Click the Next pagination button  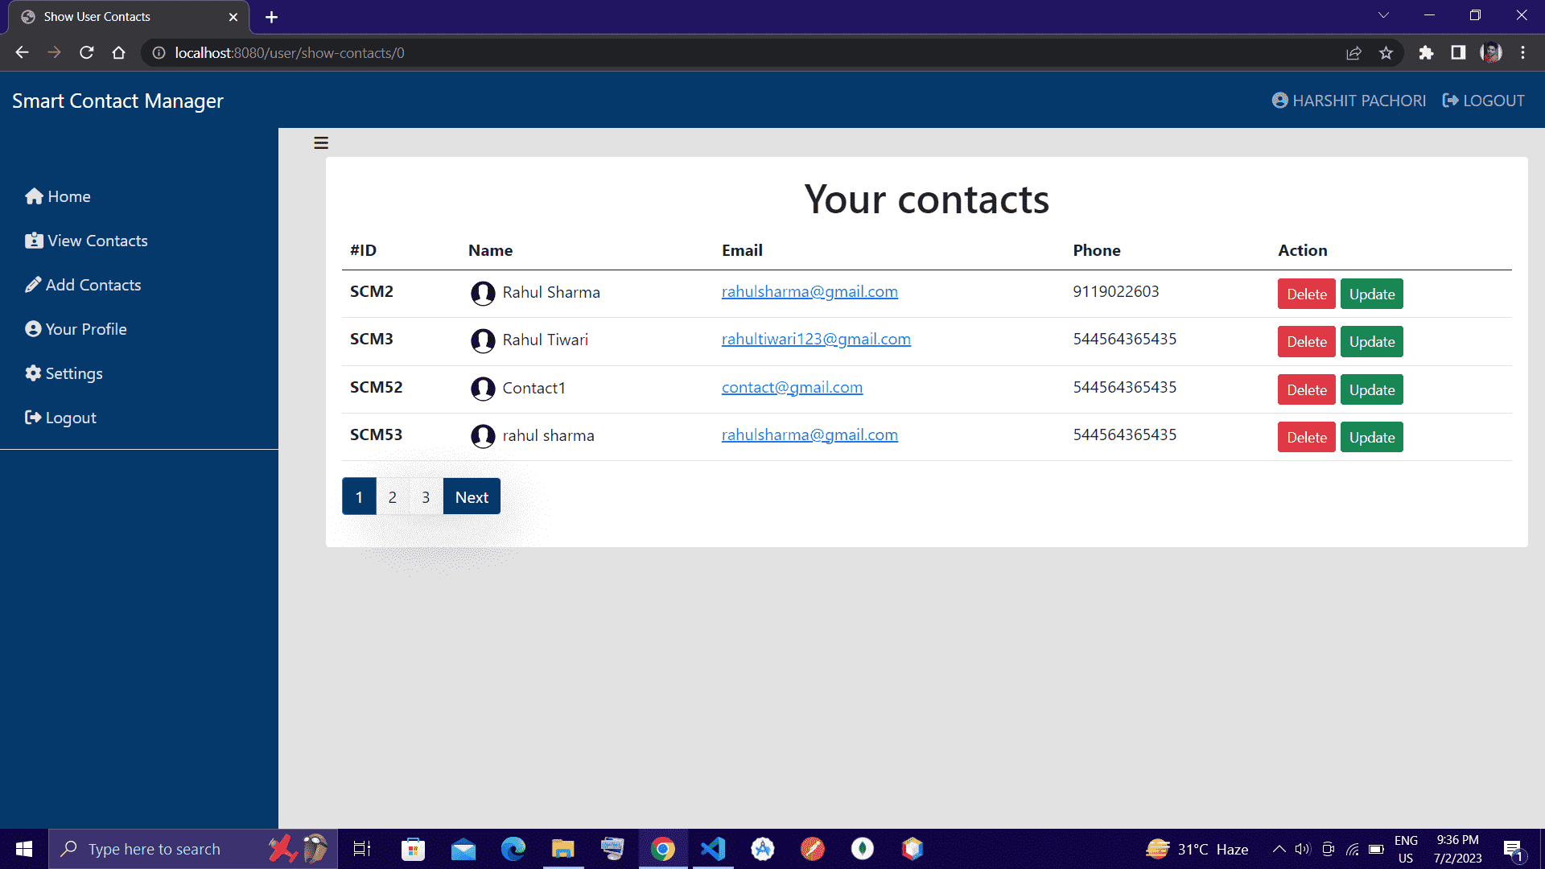(472, 496)
